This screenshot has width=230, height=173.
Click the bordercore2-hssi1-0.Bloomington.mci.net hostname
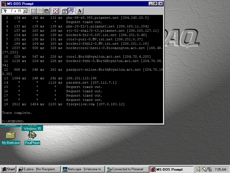point(106,48)
